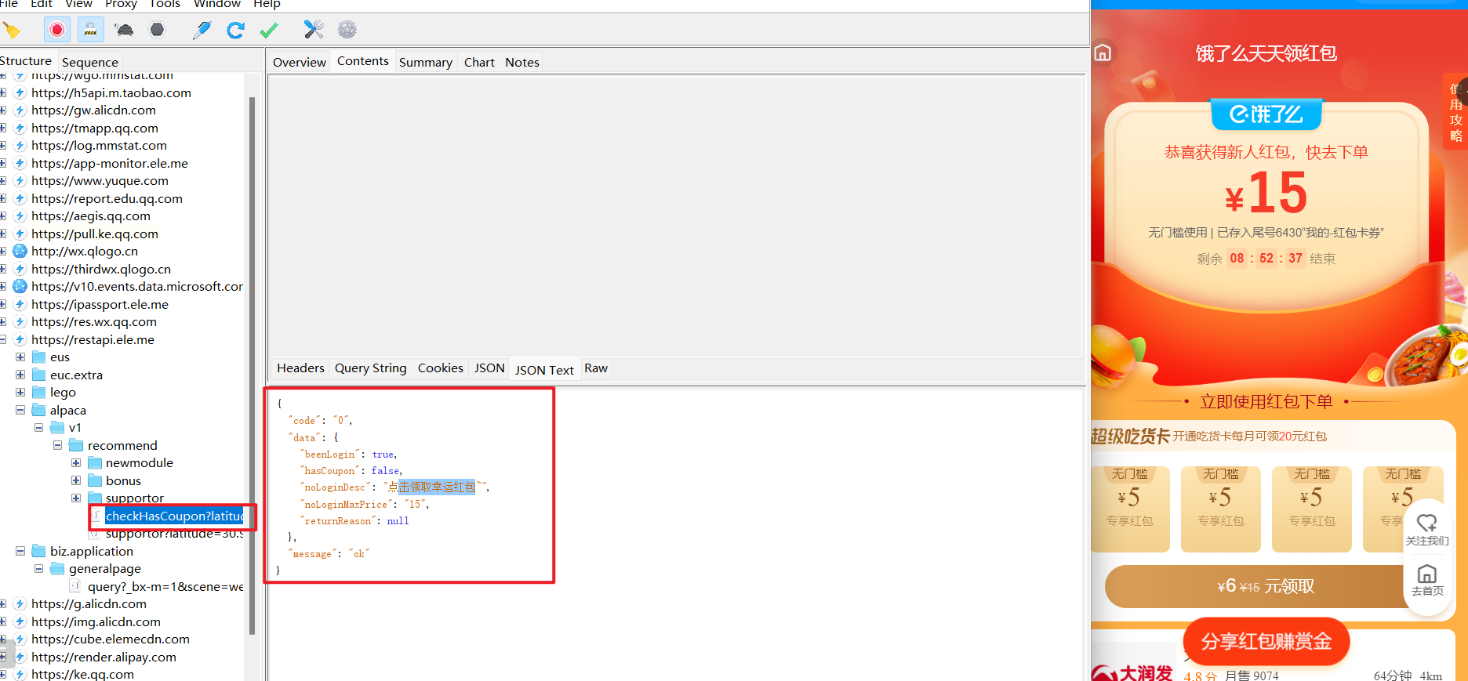Toggle breakpoints with the hexagon icon
The width and height of the screenshot is (1468, 681).
pyautogui.click(x=158, y=30)
